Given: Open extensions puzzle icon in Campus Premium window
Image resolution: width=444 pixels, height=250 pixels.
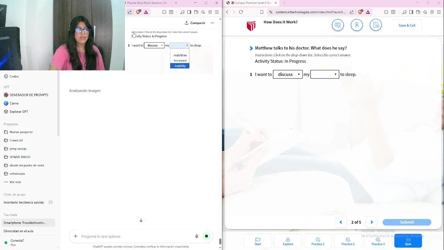Looking at the screenshot, I should click(x=386, y=12).
